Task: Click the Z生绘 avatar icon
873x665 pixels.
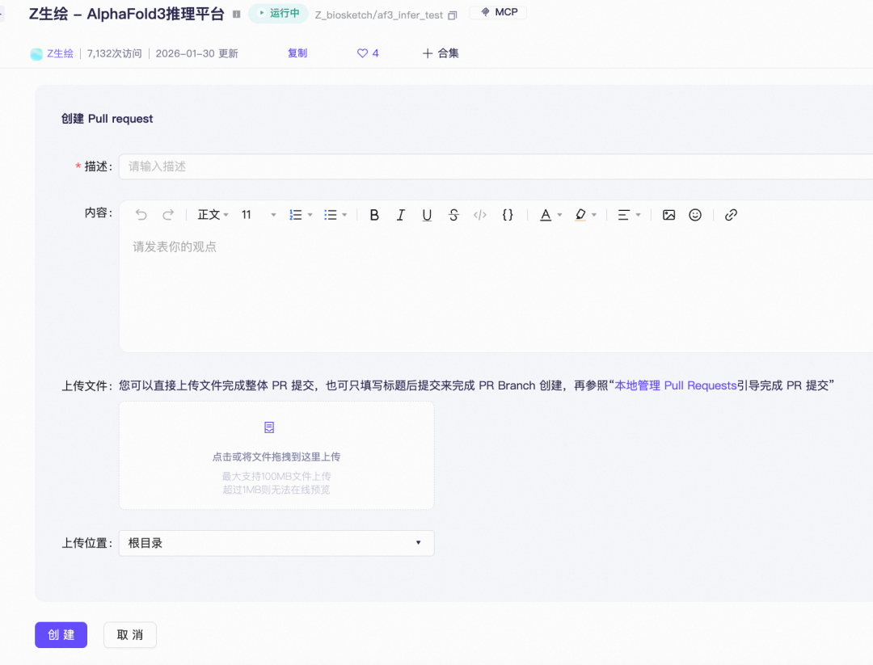Action: [36, 54]
